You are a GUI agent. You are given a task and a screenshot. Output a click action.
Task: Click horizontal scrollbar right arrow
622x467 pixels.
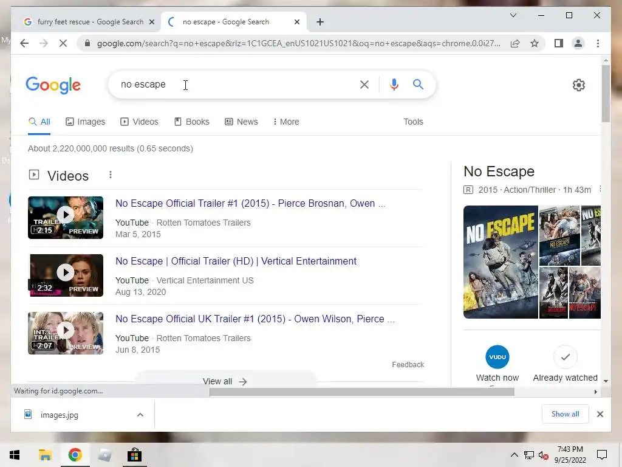tap(595, 392)
